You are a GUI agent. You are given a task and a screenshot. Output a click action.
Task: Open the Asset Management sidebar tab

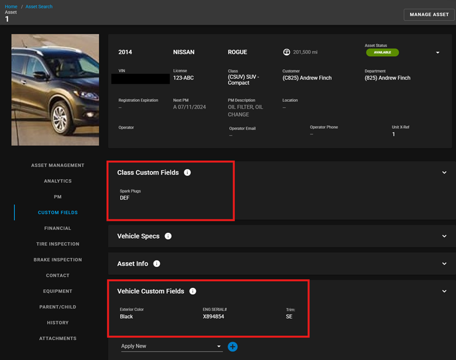(57, 165)
